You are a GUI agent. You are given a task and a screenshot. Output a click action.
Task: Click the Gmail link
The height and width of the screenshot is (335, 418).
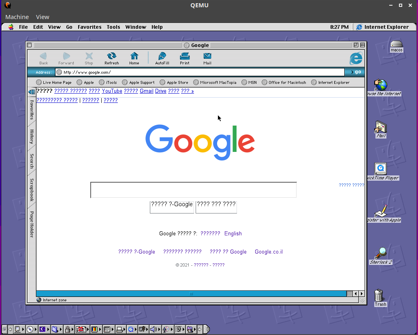coord(147,91)
